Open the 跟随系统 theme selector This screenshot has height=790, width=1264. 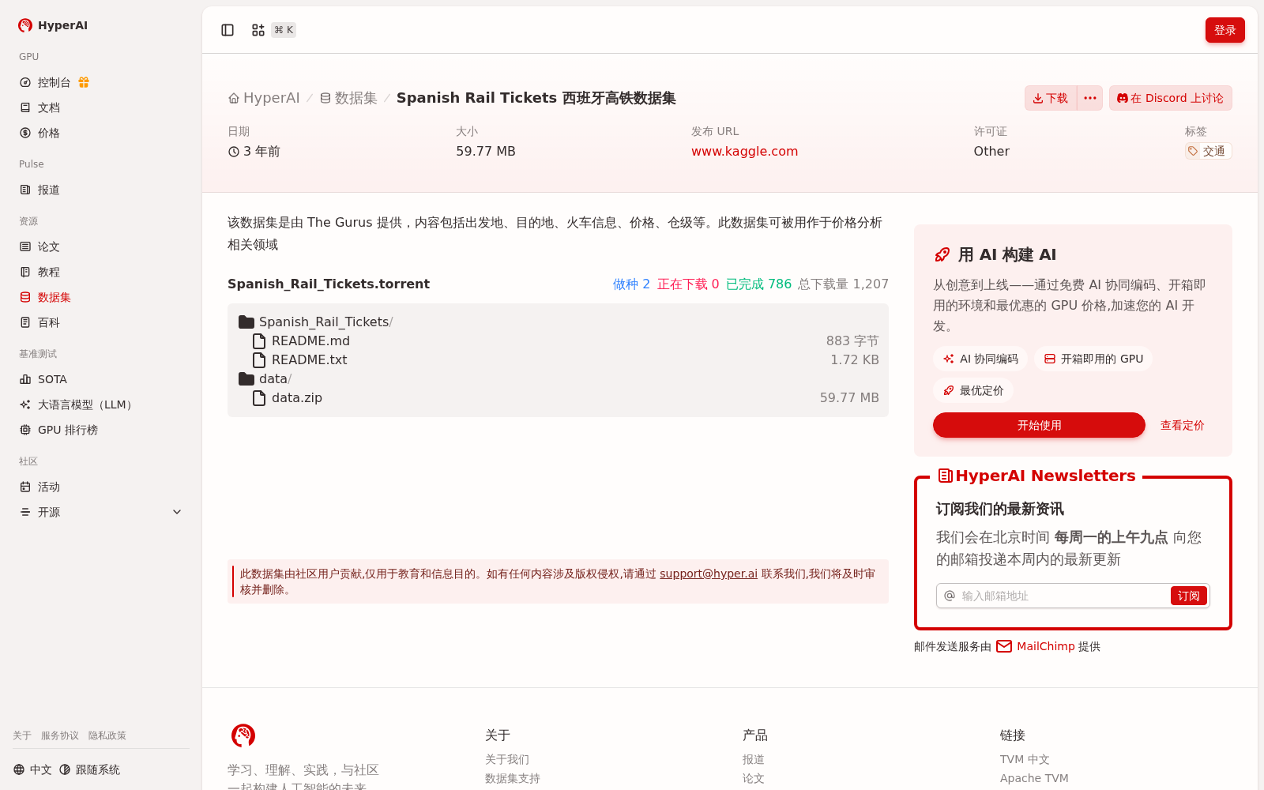tap(89, 769)
